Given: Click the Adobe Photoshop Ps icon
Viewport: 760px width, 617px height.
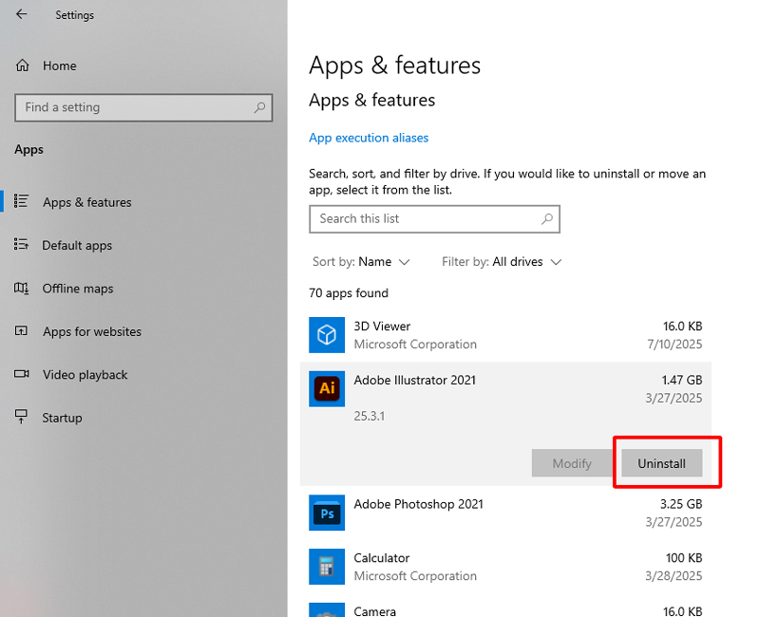Looking at the screenshot, I should [327, 513].
